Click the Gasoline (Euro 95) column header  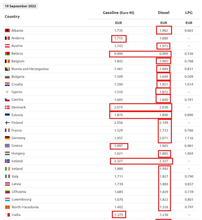coord(118,13)
